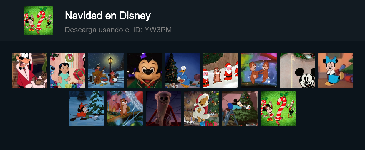Pick the classic laughing Mickey sticker

click(297, 70)
